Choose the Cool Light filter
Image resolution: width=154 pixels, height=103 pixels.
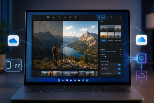pos(111,45)
